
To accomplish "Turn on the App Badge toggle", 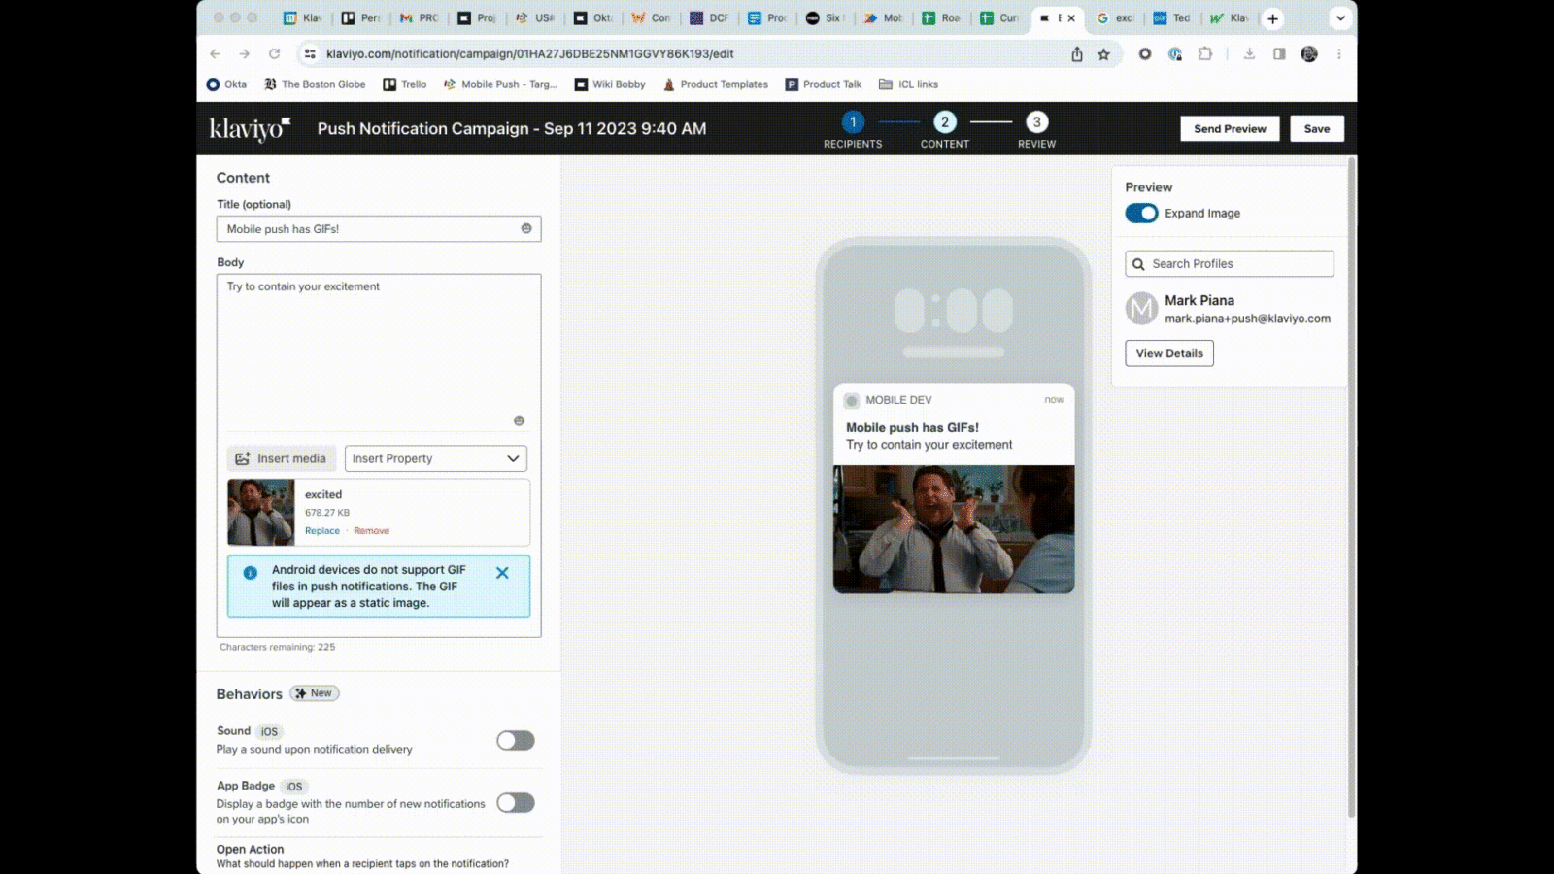I will 516,803.
